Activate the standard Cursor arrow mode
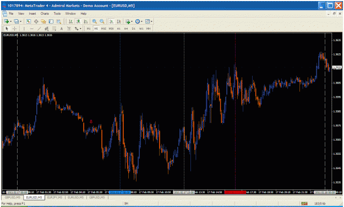Screen dimensions: 344x207 tap(7, 29)
